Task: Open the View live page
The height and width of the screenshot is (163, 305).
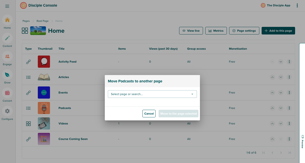Action: 191,30
